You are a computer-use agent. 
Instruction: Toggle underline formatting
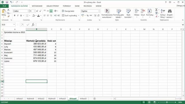pyautogui.click(x=21, y=15)
